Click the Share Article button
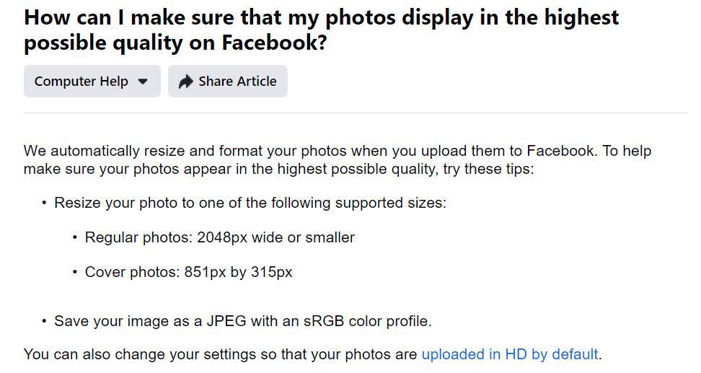 pyautogui.click(x=228, y=82)
